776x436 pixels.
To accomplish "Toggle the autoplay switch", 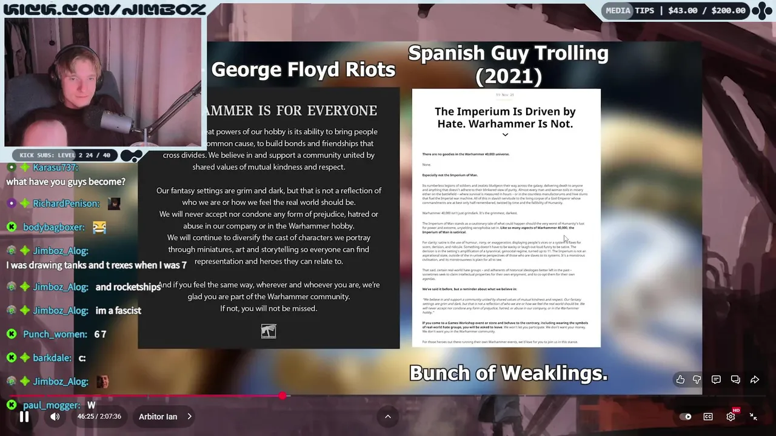I will pyautogui.click(x=686, y=417).
